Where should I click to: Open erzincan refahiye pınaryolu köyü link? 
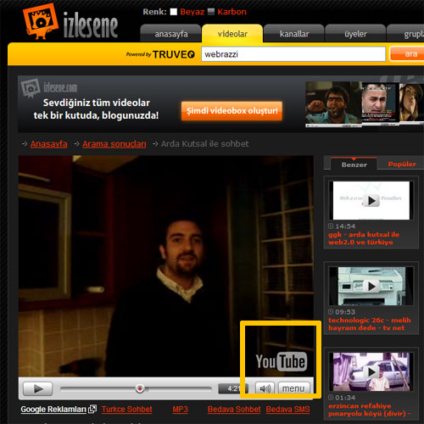coord(370,410)
